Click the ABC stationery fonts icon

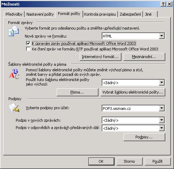click(14, 74)
